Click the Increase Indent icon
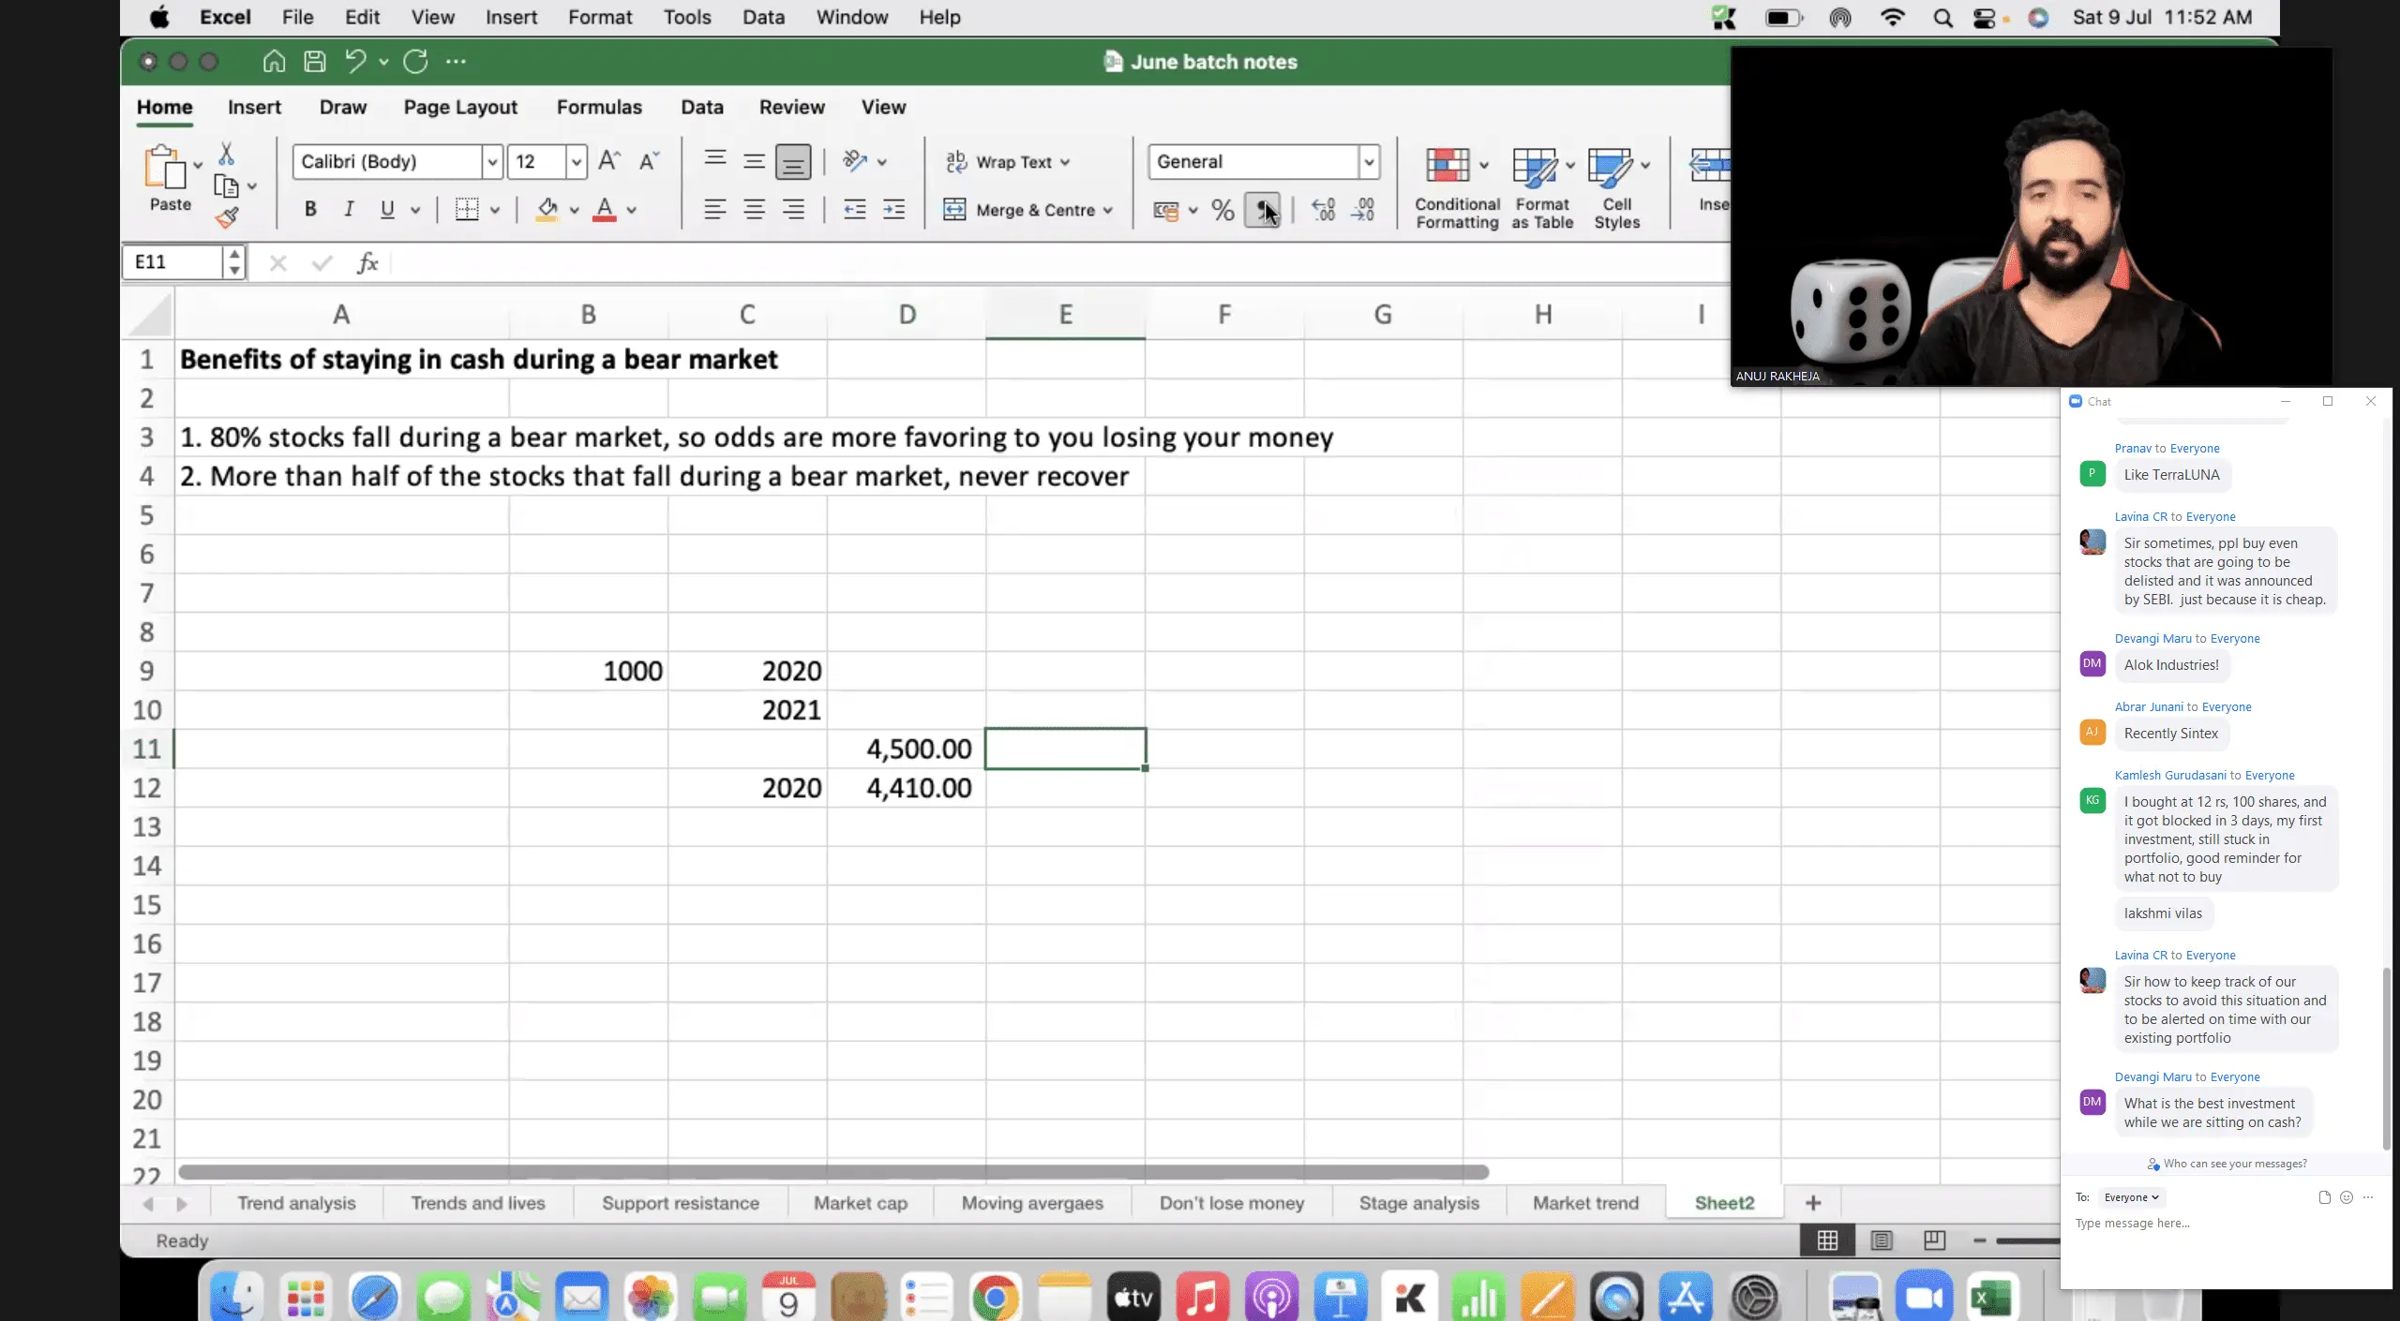Image resolution: width=2400 pixels, height=1321 pixels. 893,210
